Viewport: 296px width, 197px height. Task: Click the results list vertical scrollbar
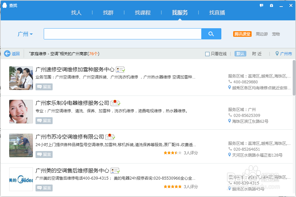[x=294, y=78]
